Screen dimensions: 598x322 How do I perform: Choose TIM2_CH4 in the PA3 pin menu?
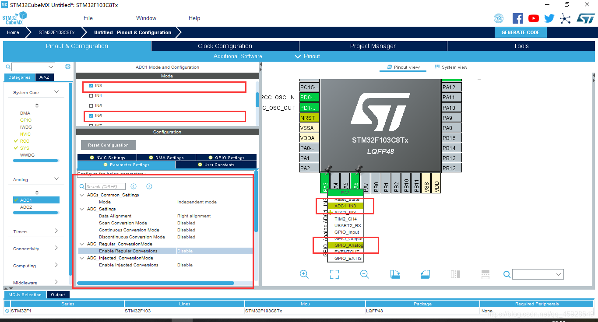point(345,219)
